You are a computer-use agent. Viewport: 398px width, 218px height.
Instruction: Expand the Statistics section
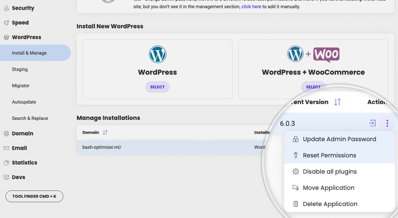click(x=24, y=163)
